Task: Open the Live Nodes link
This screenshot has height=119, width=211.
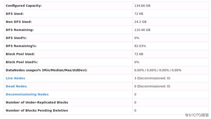Action: point(15,78)
